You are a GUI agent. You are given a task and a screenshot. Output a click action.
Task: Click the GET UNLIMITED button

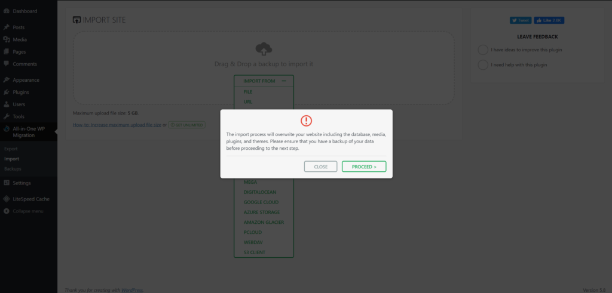[186, 125]
